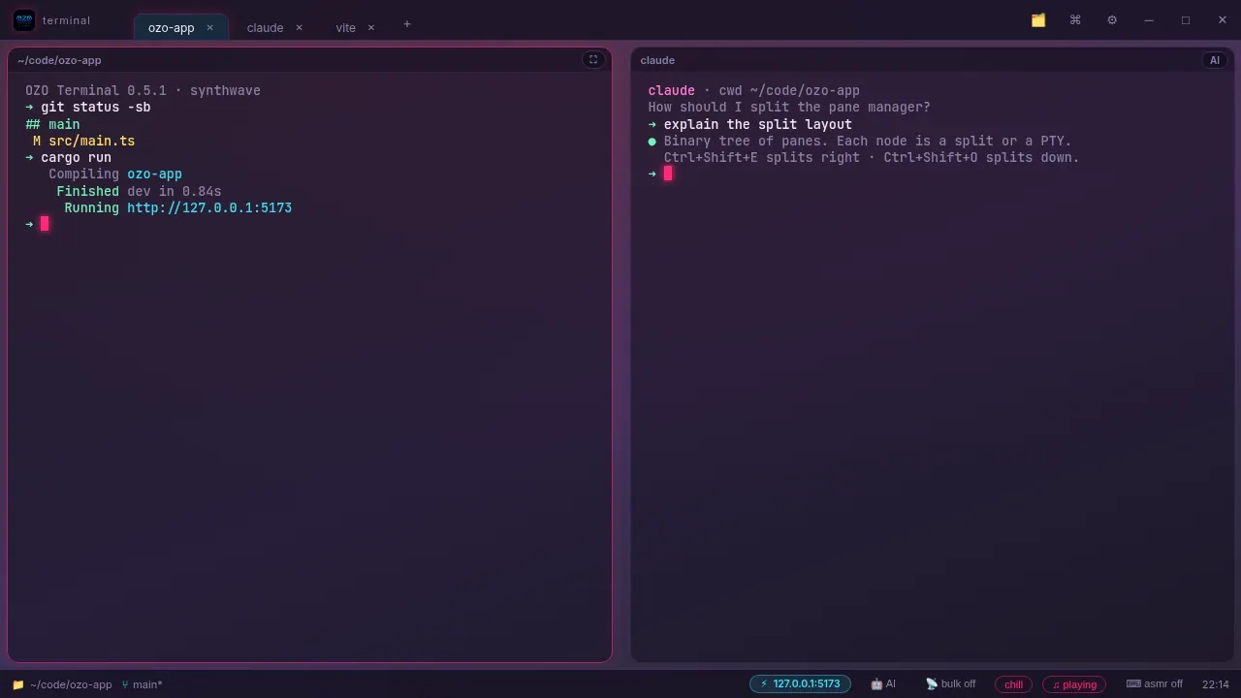
Task: Click the ~/code/ozo-app pane title
Action: click(59, 60)
